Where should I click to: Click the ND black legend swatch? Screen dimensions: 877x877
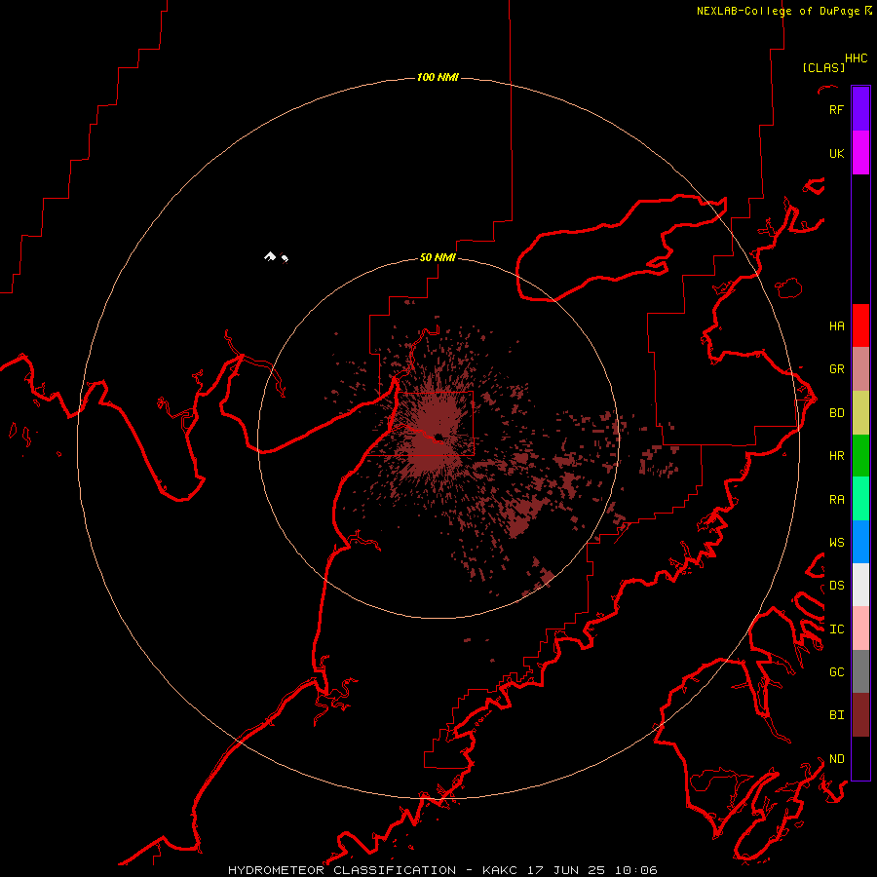(860, 758)
